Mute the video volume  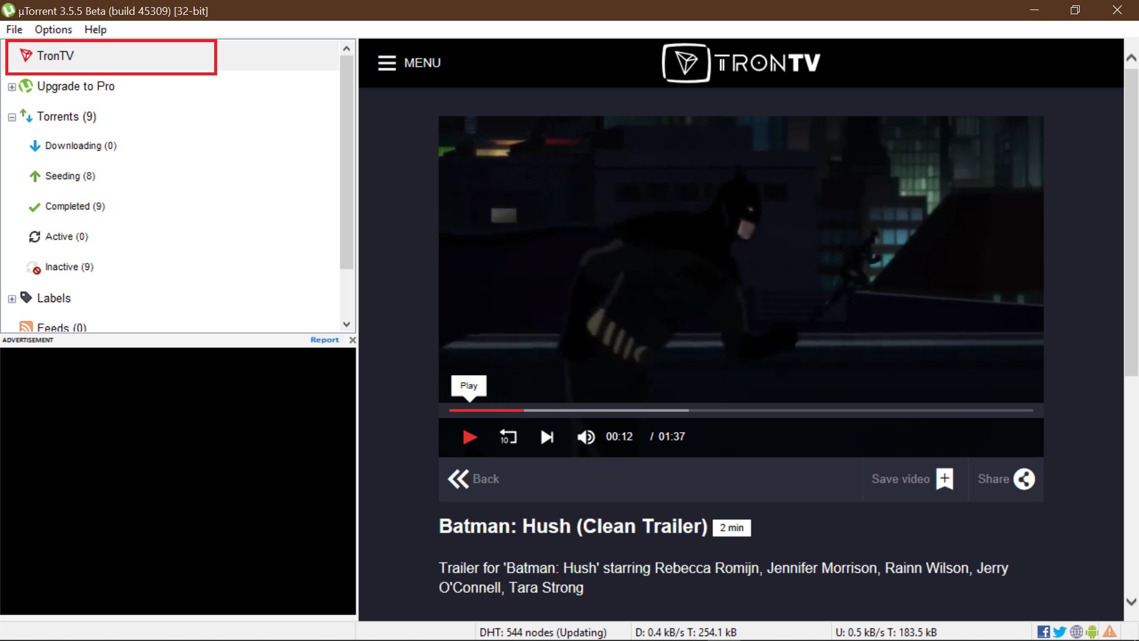[586, 437]
